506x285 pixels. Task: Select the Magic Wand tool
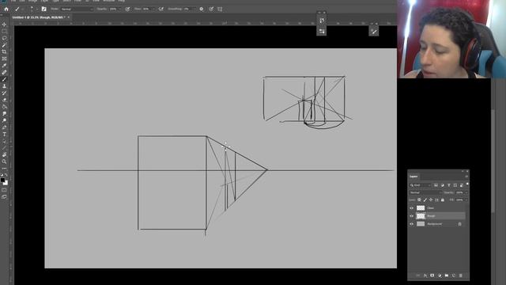click(4, 45)
